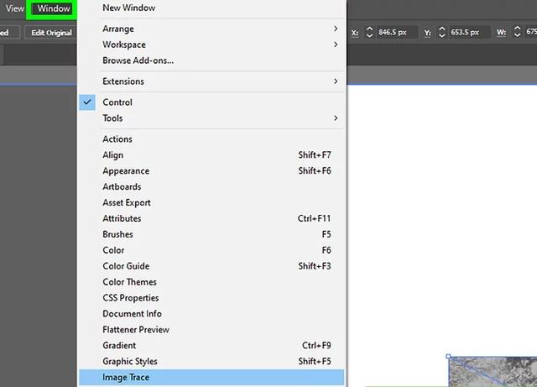Select Image Trace highlighted menu item
537x387 pixels.
[211, 377]
